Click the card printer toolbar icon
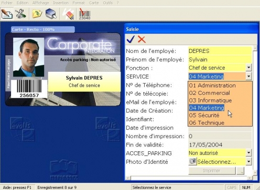This screenshot has height=190, width=260. [x=51, y=14]
